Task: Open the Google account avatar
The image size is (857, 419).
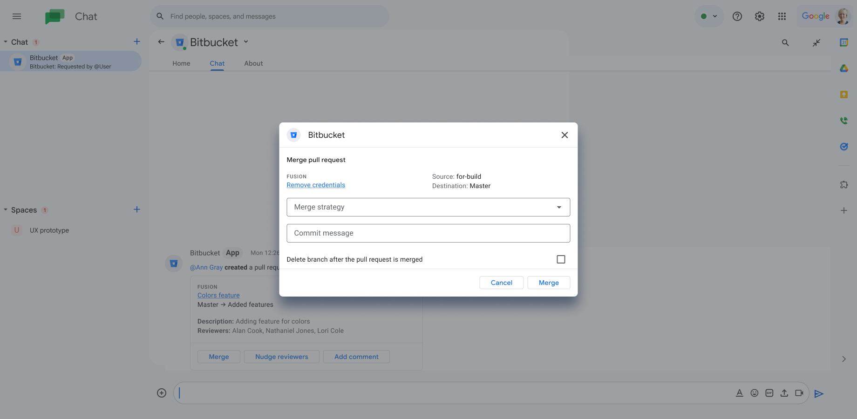Action: click(x=843, y=16)
